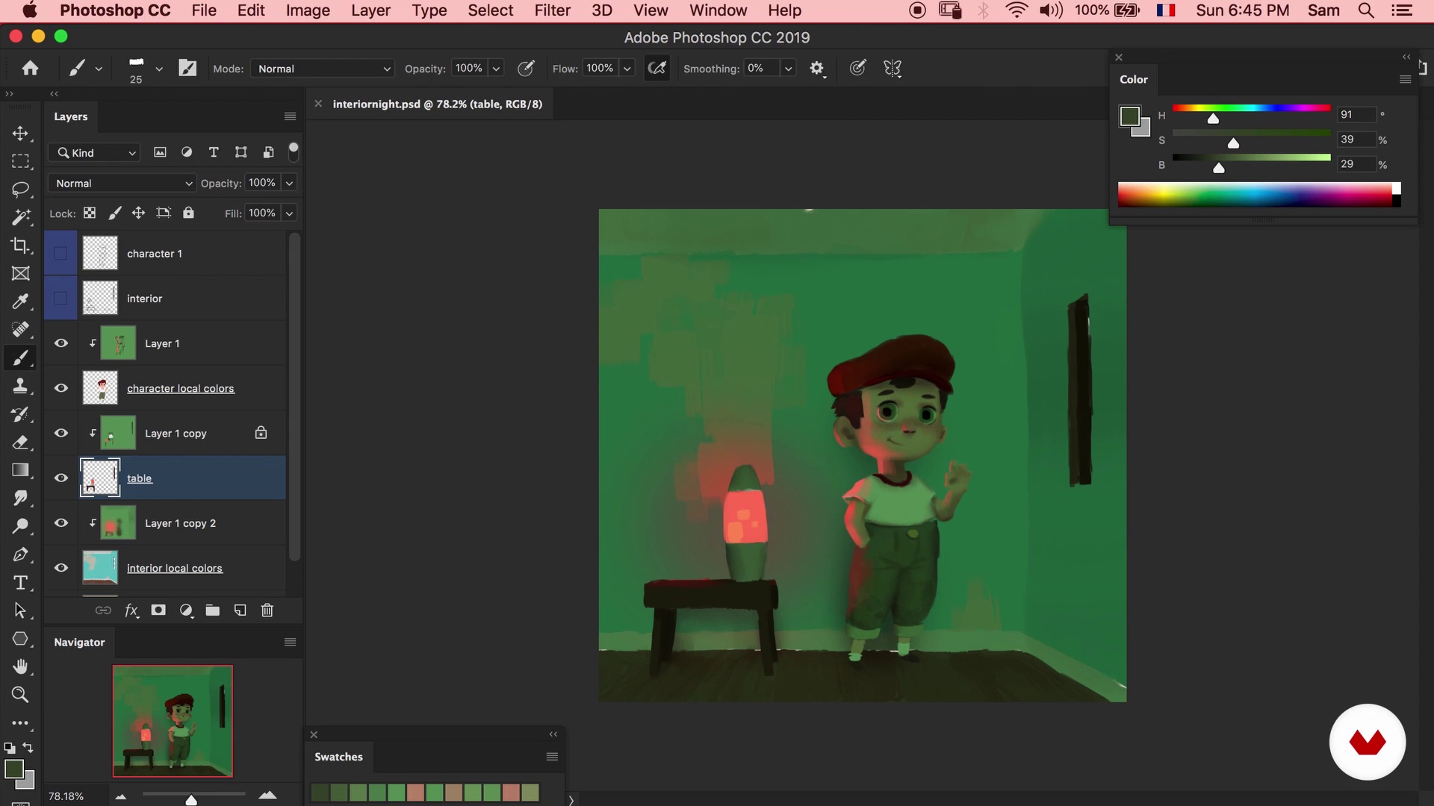Select the Type tool in toolbar
The image size is (1434, 806).
coord(20,583)
